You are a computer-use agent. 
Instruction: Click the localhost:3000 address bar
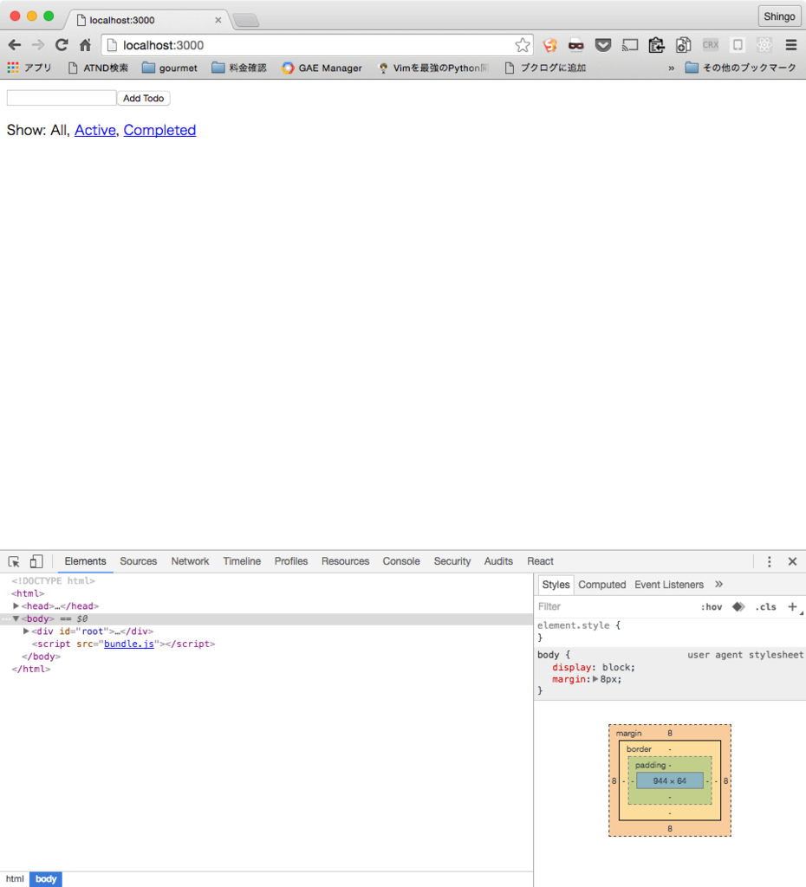coord(317,45)
